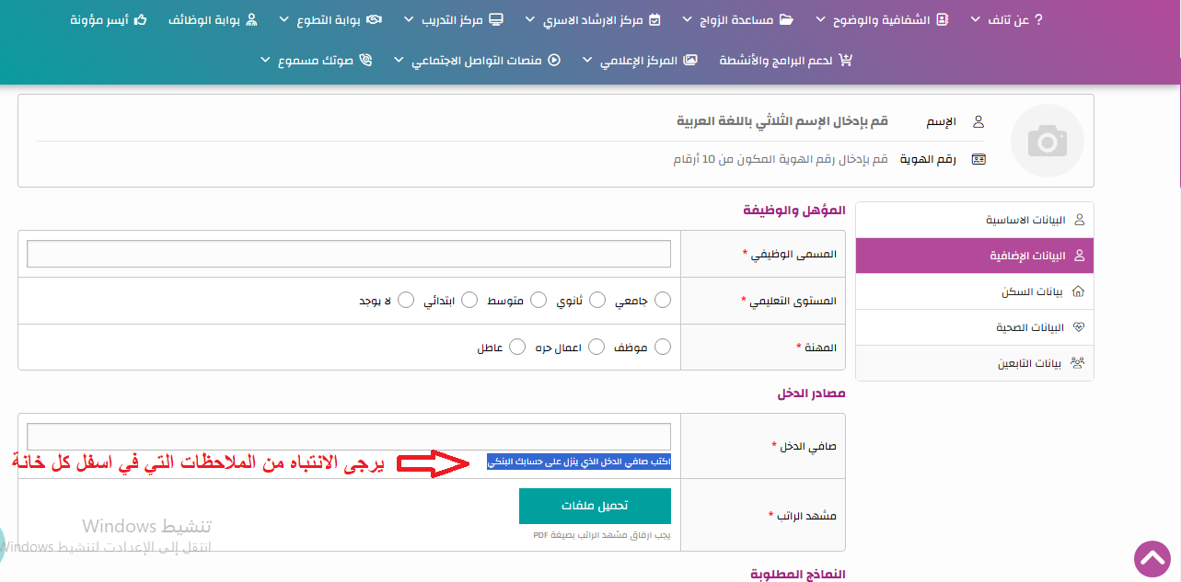The height and width of the screenshot is (582, 1181).
Task: Expand the المركز الإعلامي menu
Action: (x=639, y=61)
